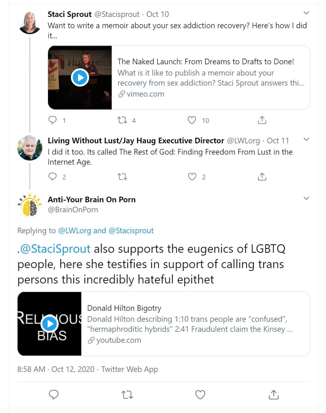Open the @StaciSprout mention in main tweet
The image size is (326, 413).
(x=55, y=249)
